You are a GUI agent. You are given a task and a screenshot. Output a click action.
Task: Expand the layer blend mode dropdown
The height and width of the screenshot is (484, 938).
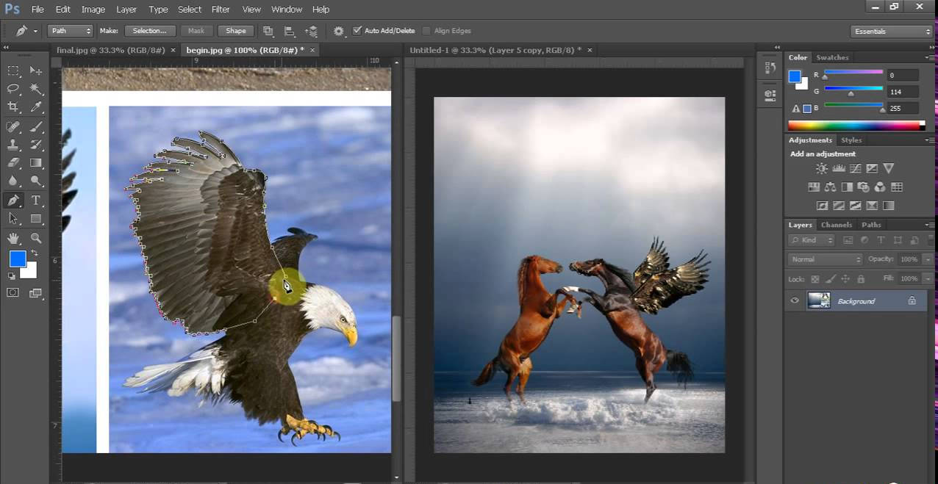coord(824,259)
